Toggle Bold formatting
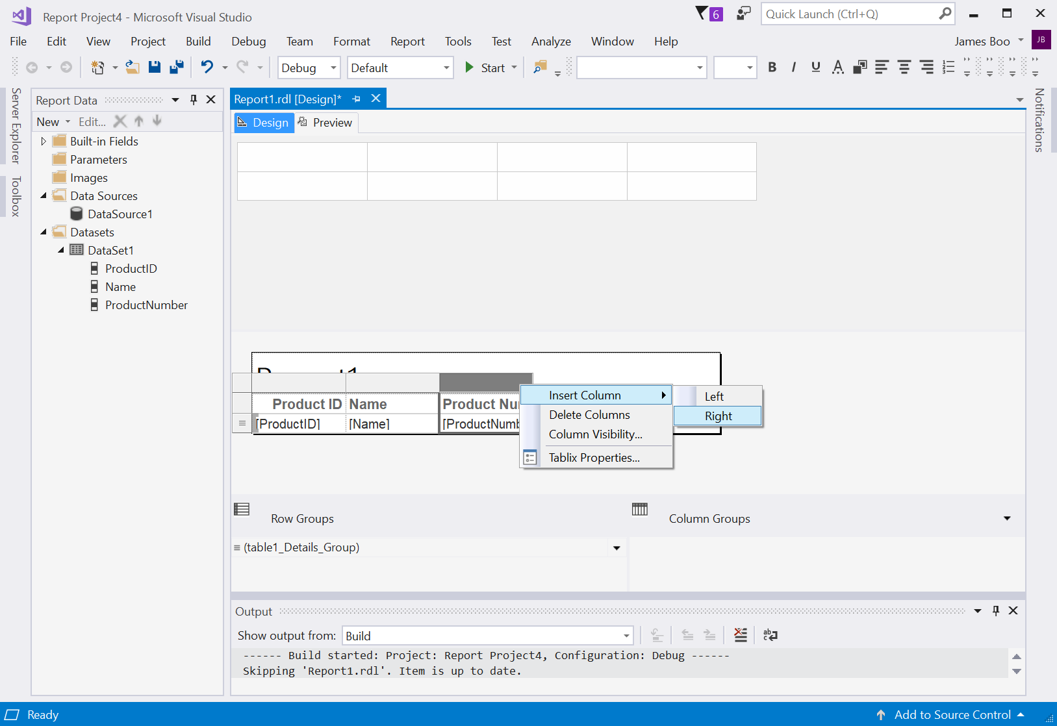Image resolution: width=1057 pixels, height=726 pixels. pos(772,67)
